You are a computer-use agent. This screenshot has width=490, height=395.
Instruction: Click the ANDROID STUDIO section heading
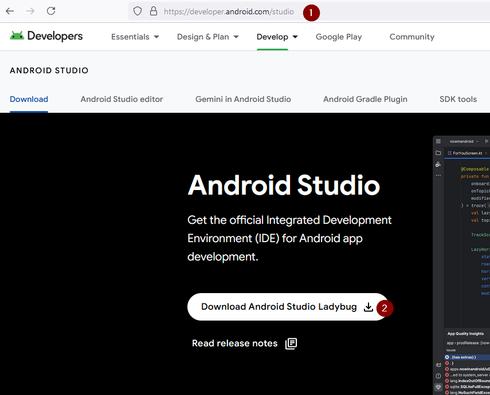49,70
